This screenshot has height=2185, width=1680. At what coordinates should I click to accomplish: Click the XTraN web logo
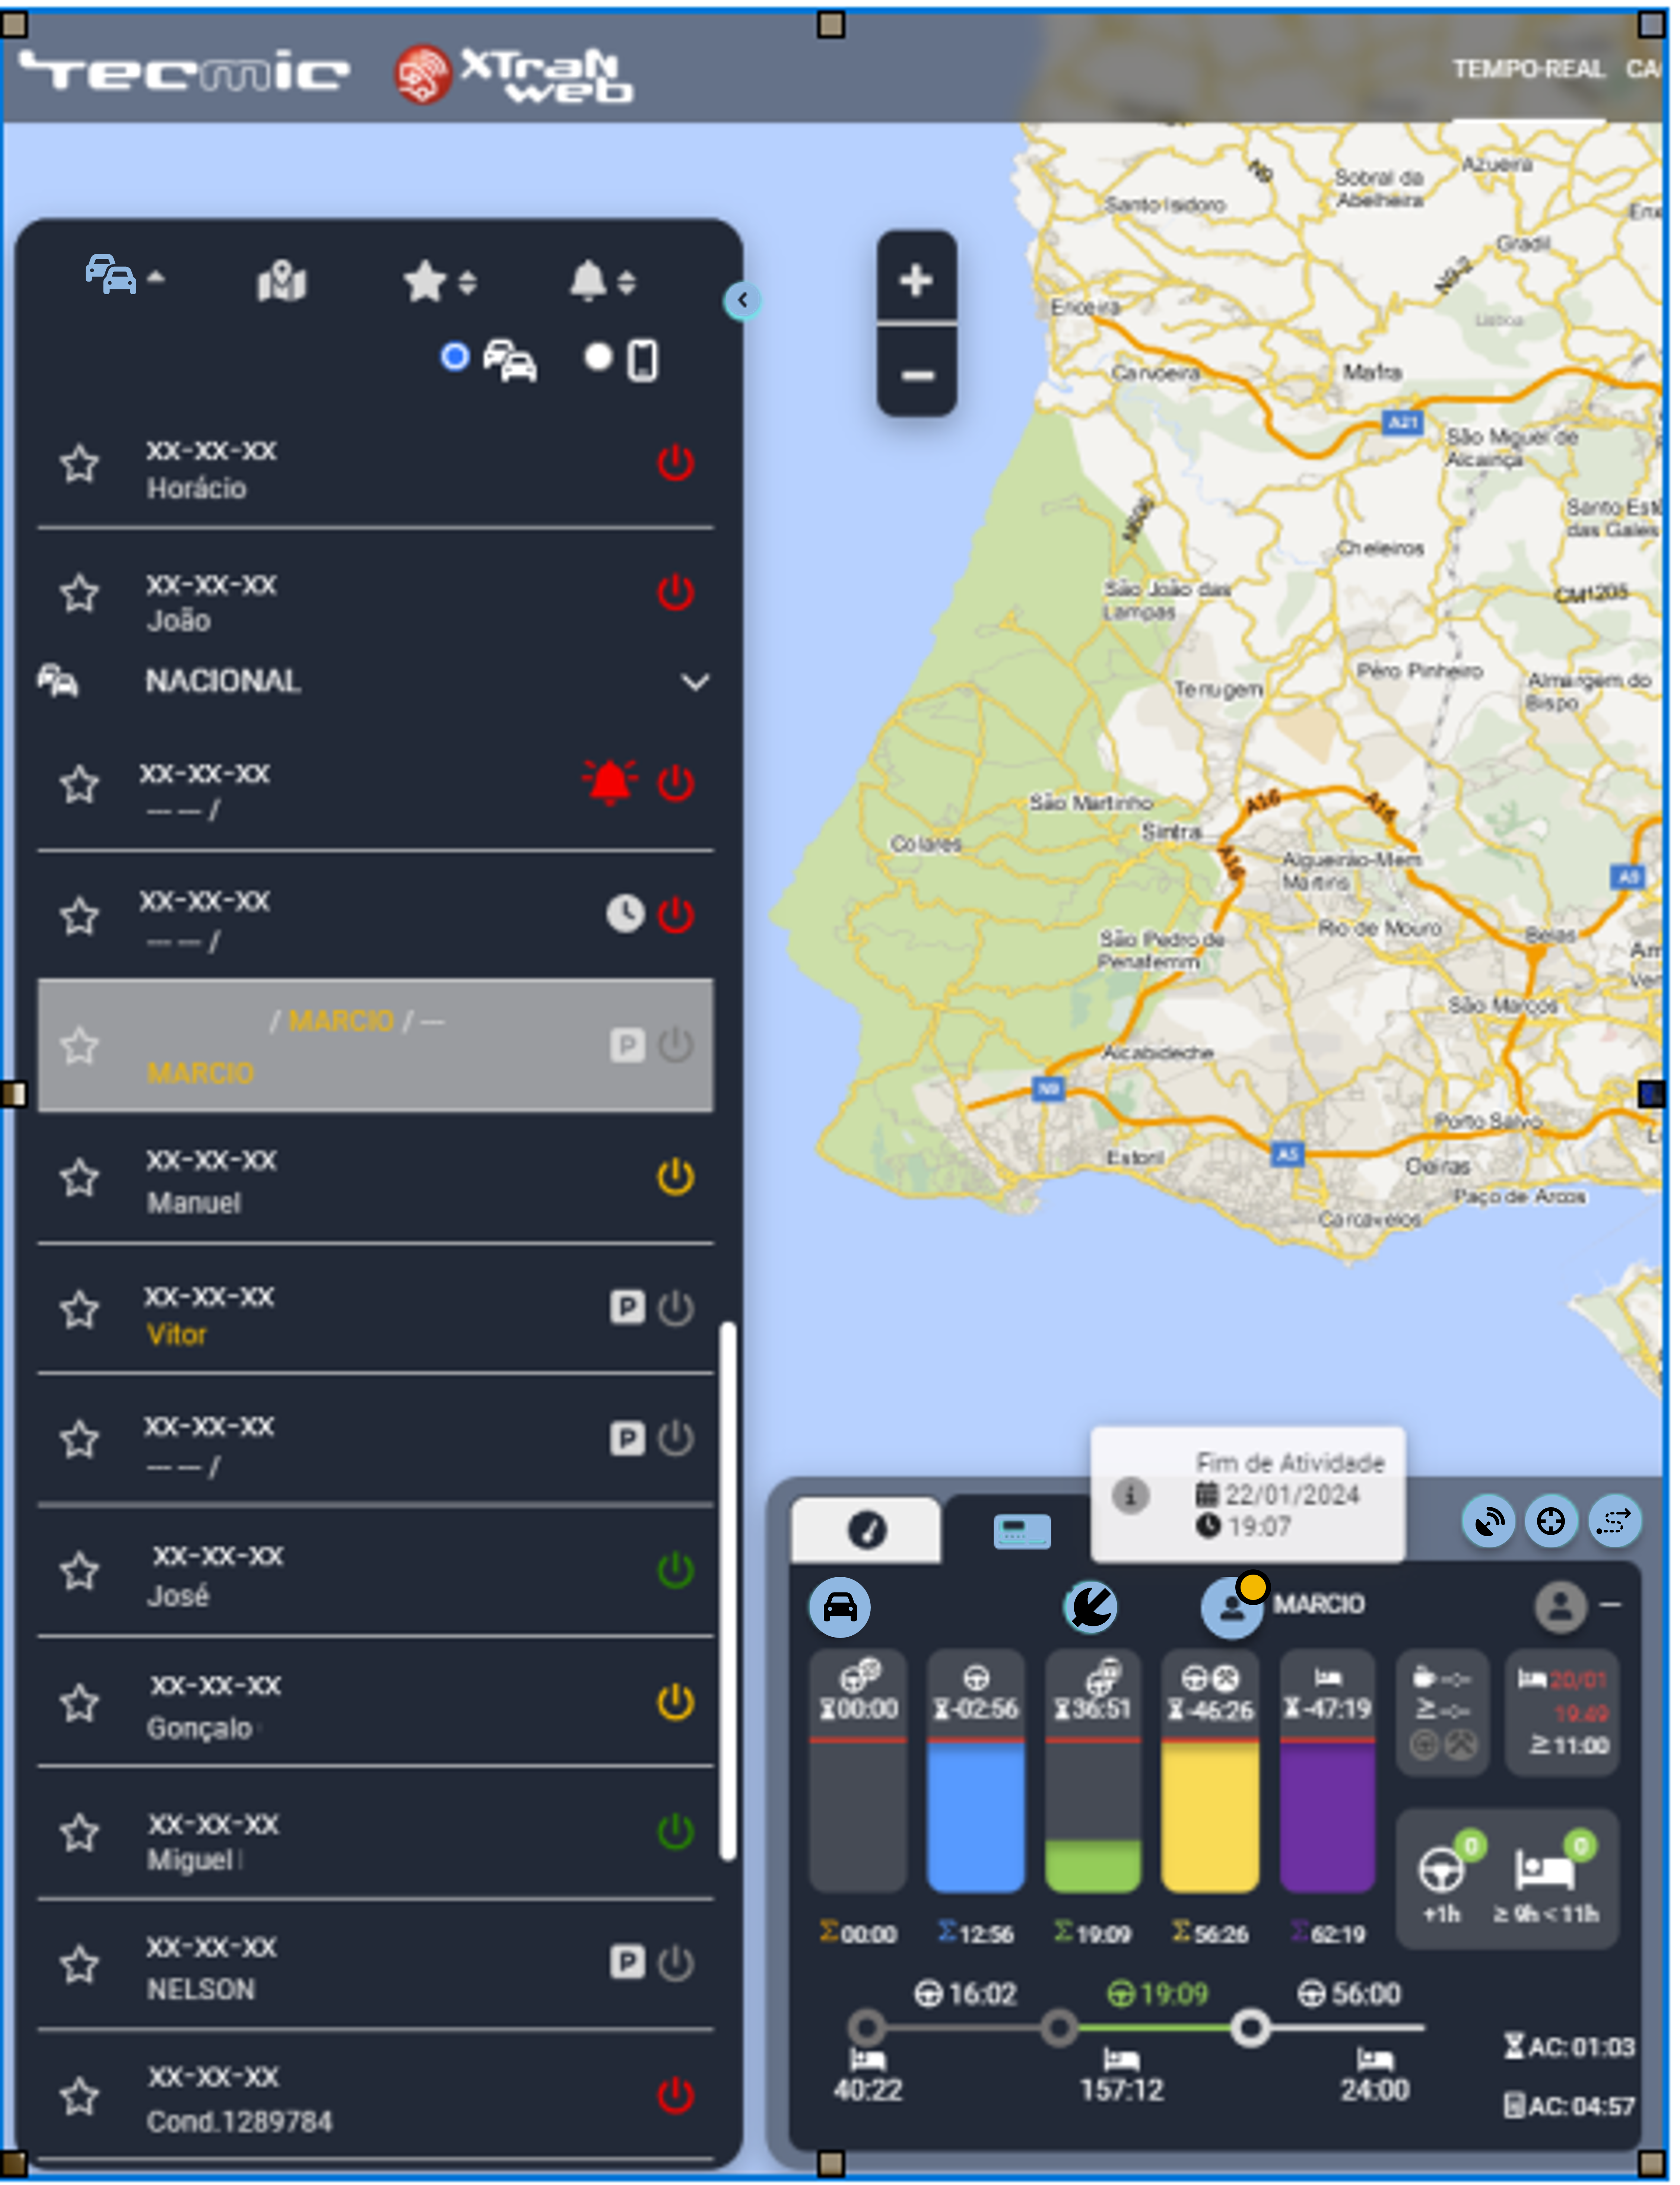tap(514, 75)
